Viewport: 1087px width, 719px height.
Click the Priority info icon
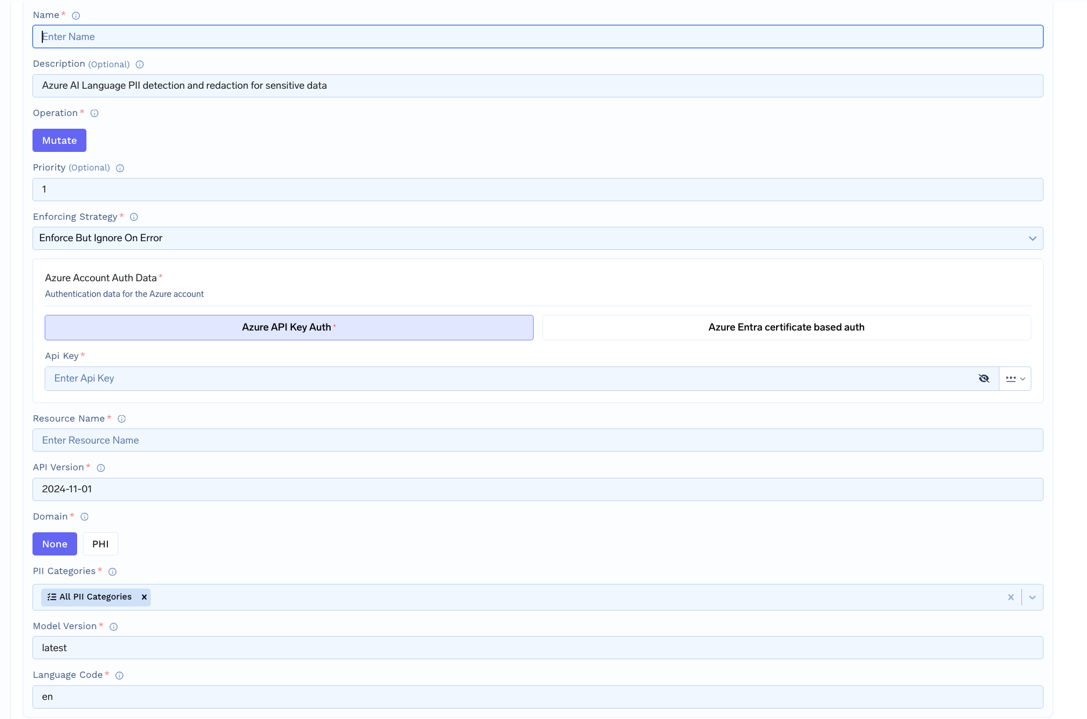[x=119, y=168]
